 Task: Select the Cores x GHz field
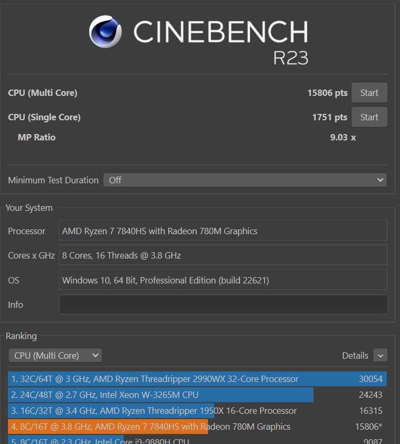click(223, 255)
